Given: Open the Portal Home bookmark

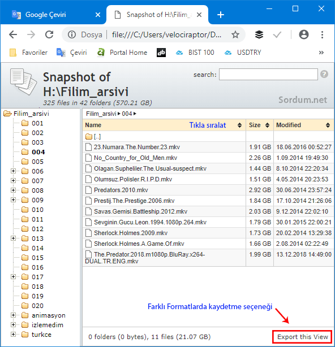Looking at the screenshot, I should 122,53.
